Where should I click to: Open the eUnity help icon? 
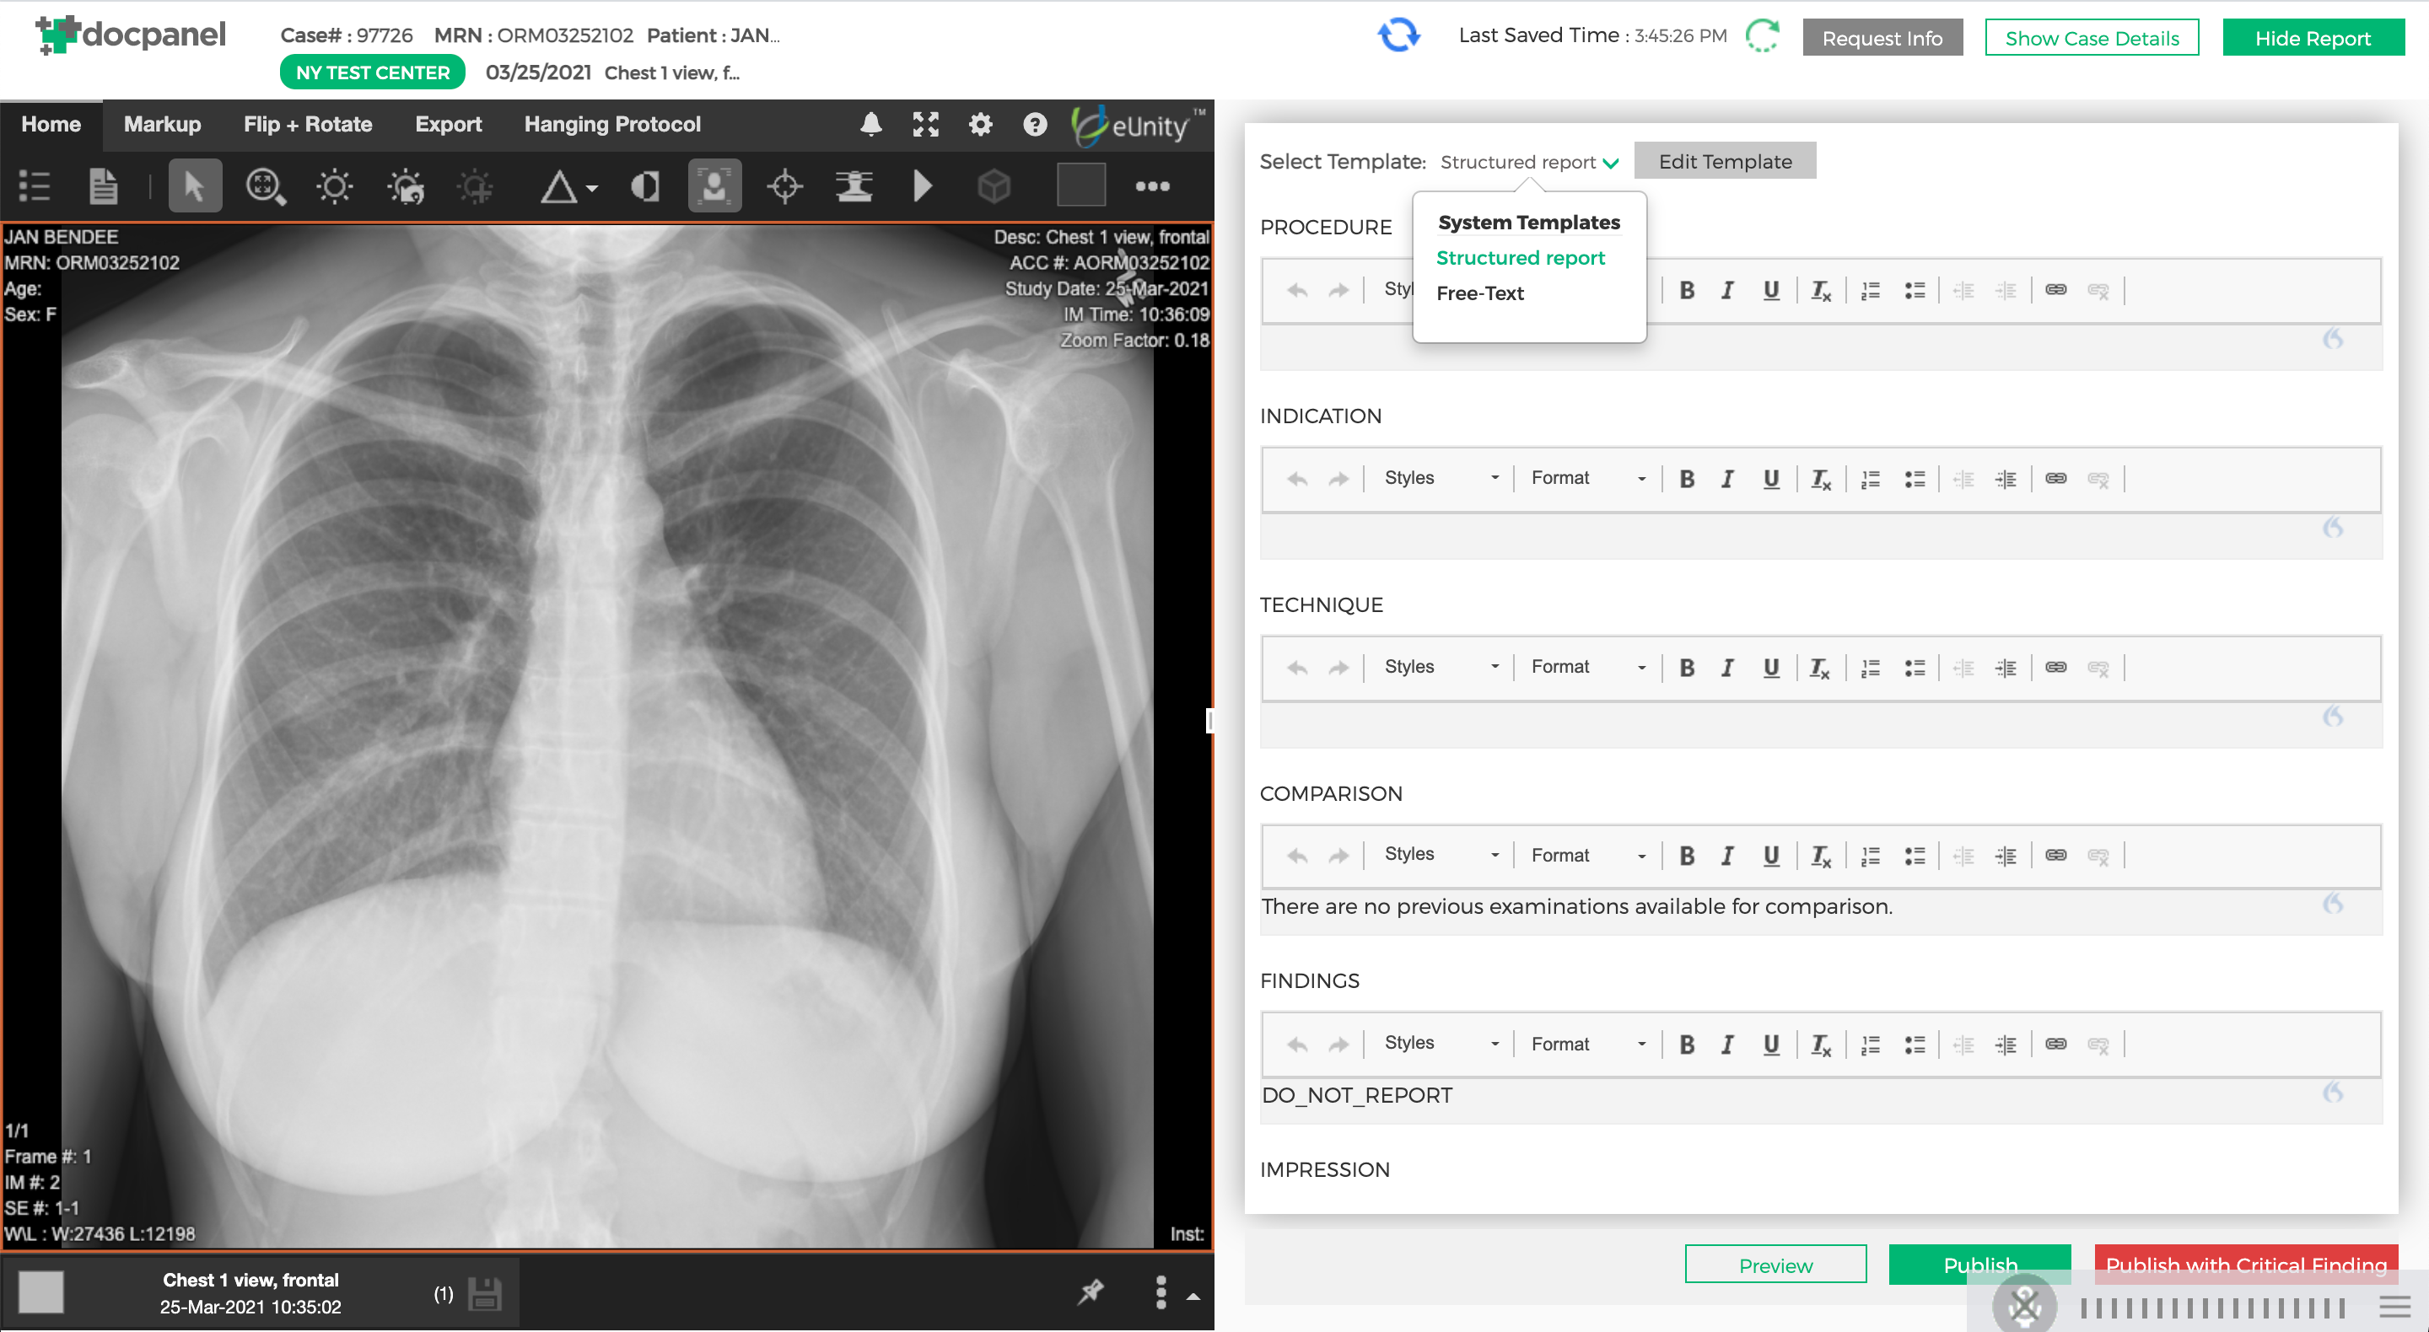(x=1034, y=125)
